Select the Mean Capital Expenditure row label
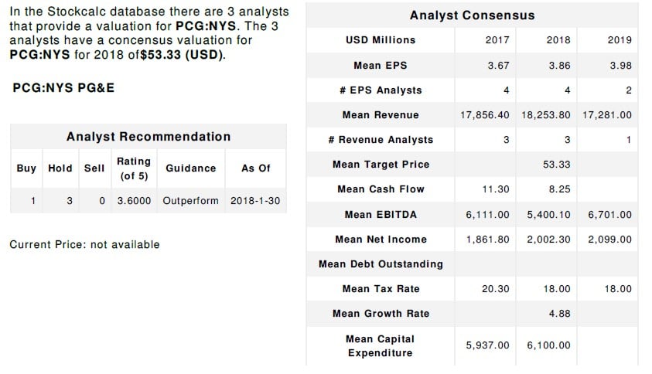 tap(380, 346)
